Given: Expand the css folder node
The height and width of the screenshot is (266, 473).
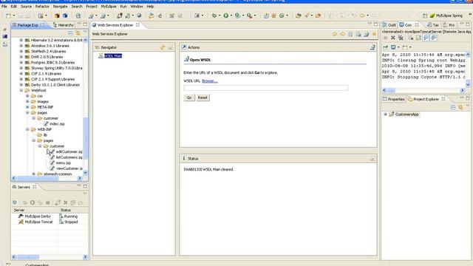Looking at the screenshot, I should pyautogui.click(x=27, y=96).
